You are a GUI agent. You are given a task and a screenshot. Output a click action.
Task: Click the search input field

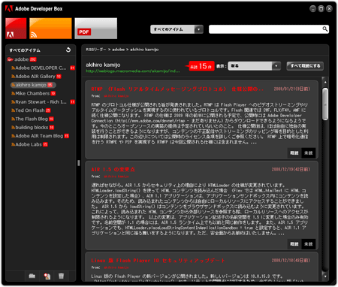[265, 29]
